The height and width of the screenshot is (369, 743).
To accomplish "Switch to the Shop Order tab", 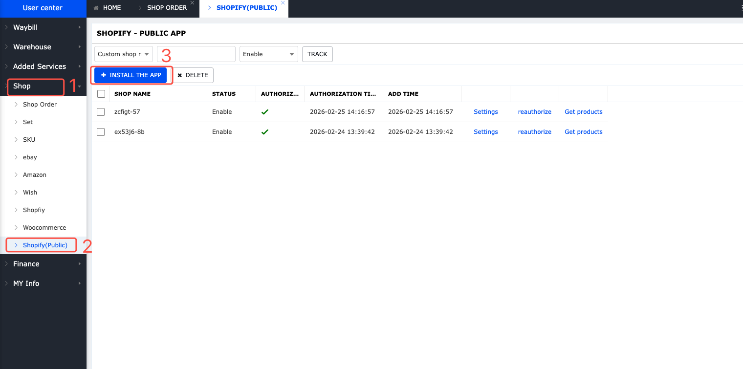I will coord(166,8).
